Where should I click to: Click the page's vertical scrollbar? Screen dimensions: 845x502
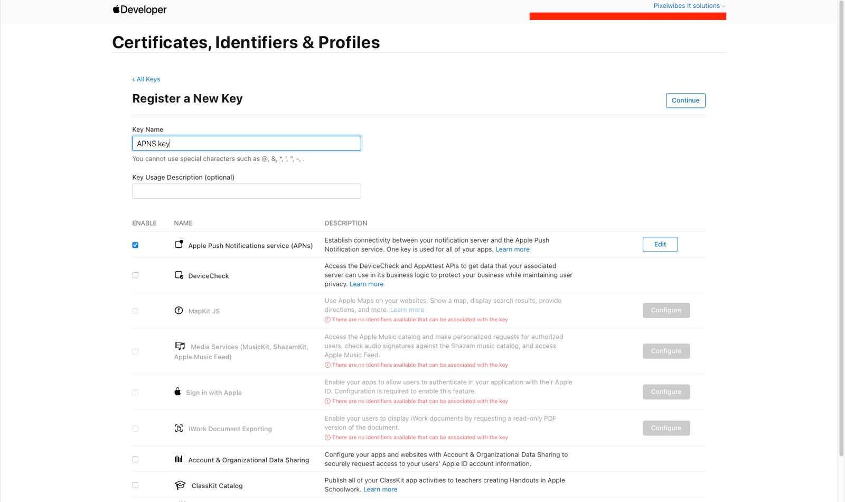(x=841, y=227)
